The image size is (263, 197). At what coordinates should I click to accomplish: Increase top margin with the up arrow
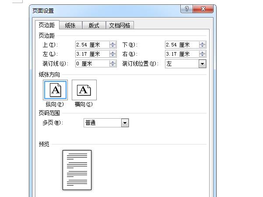point(113,43)
